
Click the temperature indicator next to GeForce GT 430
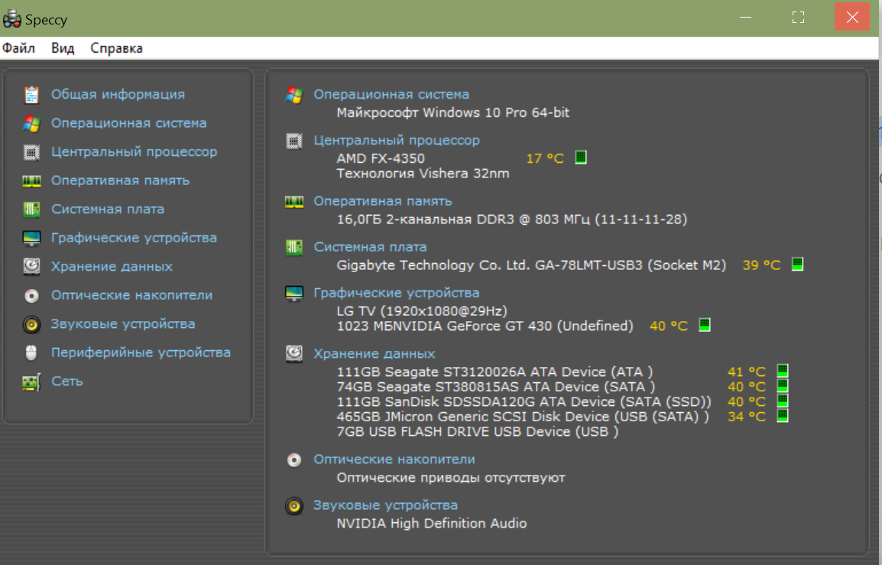coord(705,325)
